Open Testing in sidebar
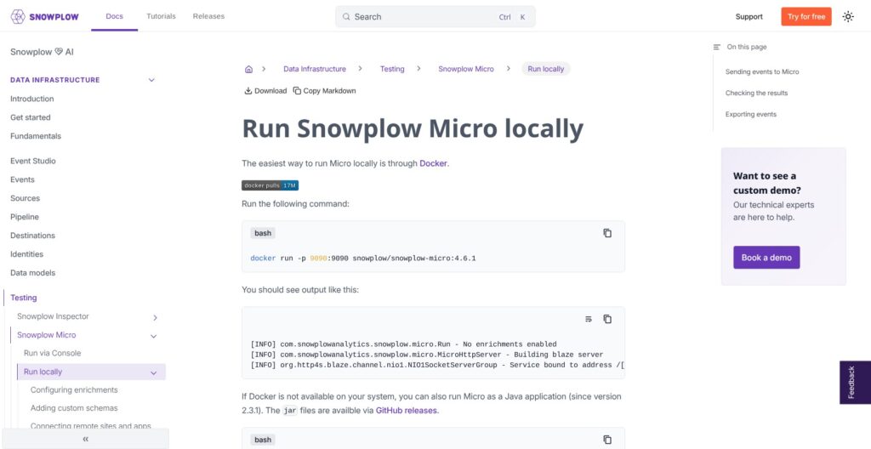The image size is (871, 449). pyautogui.click(x=24, y=298)
